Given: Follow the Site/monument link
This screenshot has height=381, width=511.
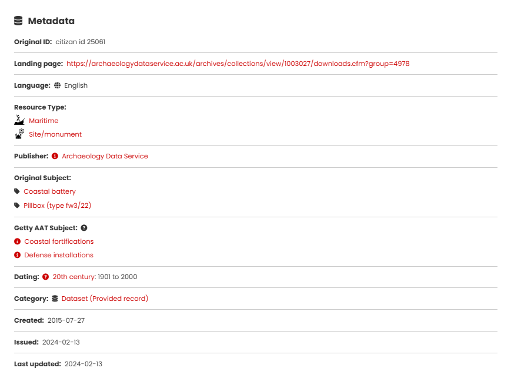Looking at the screenshot, I should (x=55, y=134).
